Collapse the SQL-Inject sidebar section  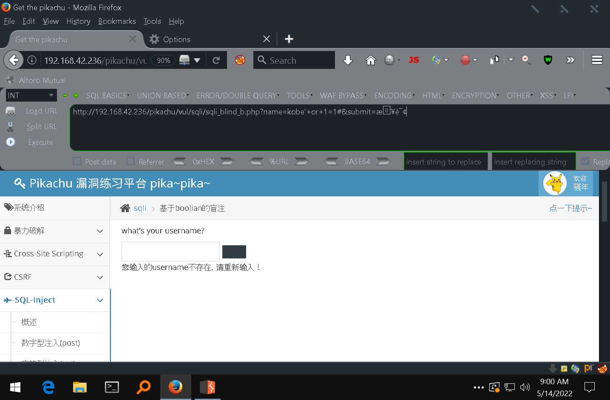pos(55,300)
